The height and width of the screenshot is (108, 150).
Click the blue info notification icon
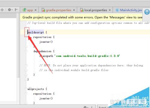pos(147,12)
